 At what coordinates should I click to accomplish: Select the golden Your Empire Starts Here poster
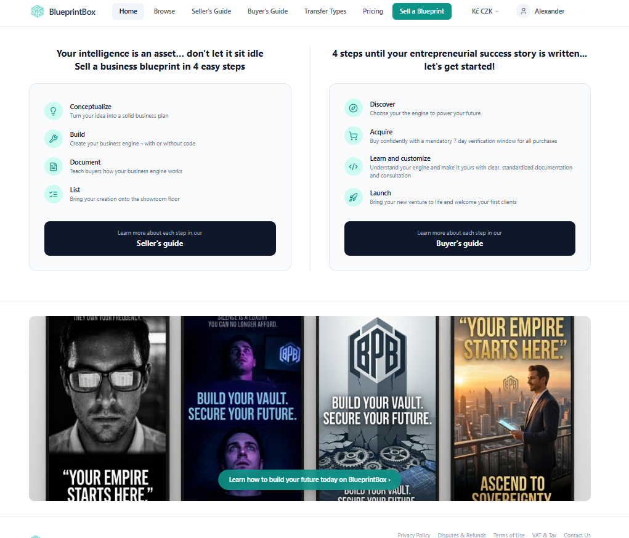513,409
